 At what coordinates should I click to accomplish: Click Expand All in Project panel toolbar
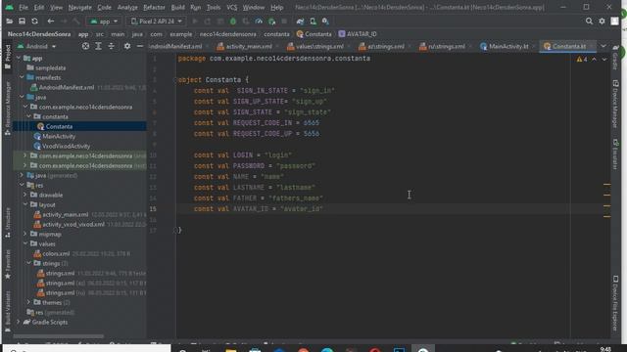[x=98, y=46]
